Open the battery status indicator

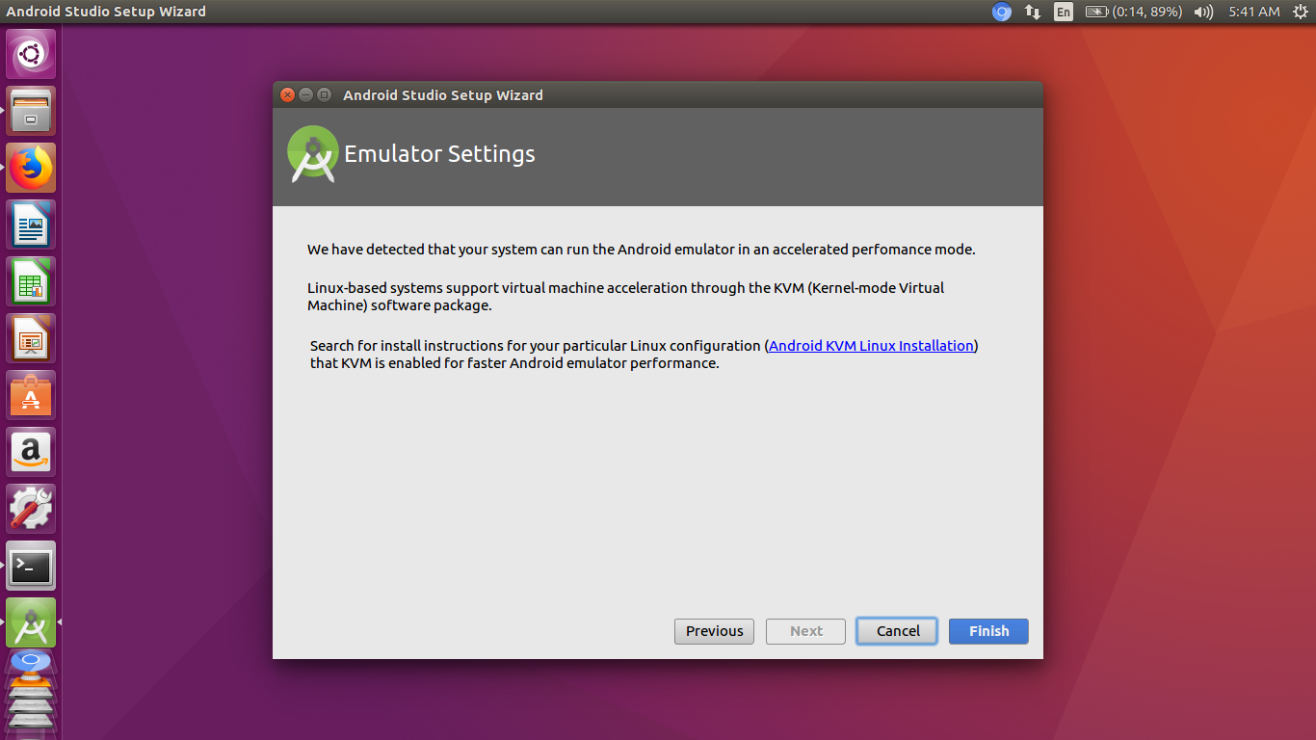click(x=1134, y=12)
